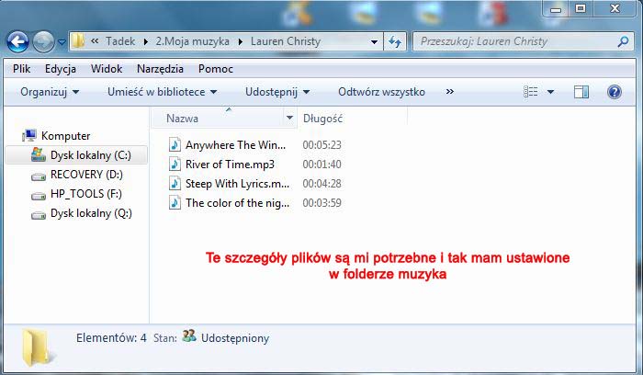Image resolution: width=643 pixels, height=375 pixels.
Task: Minimize the Explorer window
Action: tap(556, 8)
